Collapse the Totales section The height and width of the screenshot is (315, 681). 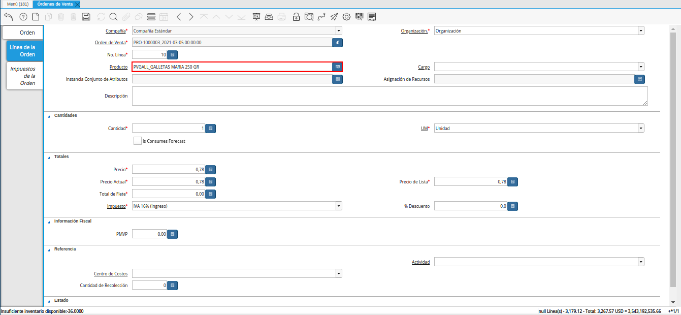[49, 157]
